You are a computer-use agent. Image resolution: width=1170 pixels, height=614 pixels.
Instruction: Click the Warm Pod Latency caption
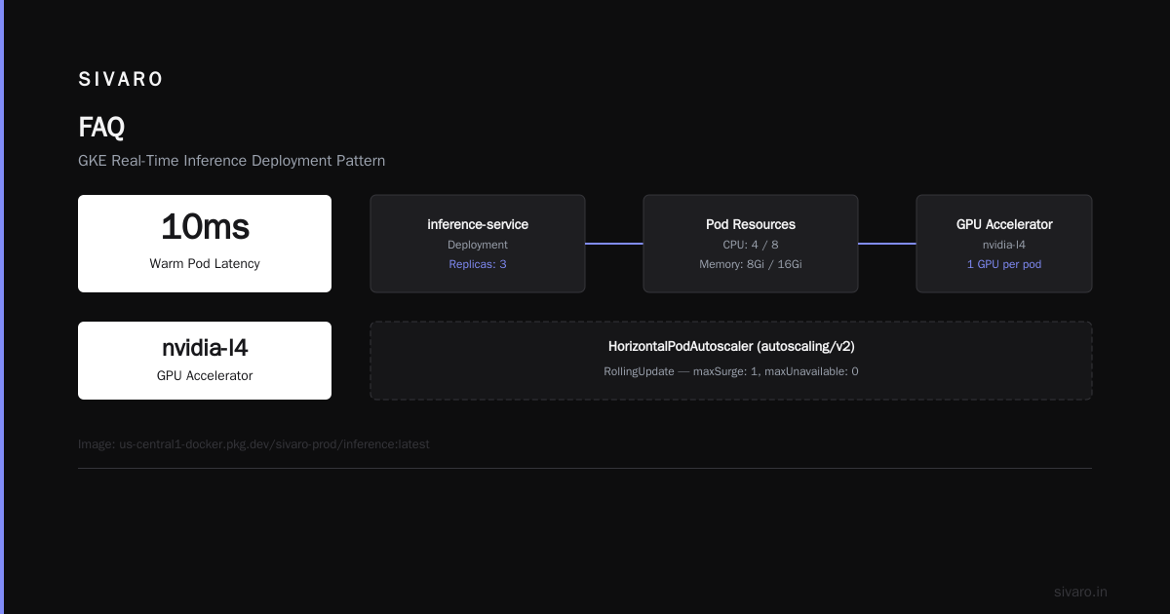(205, 263)
